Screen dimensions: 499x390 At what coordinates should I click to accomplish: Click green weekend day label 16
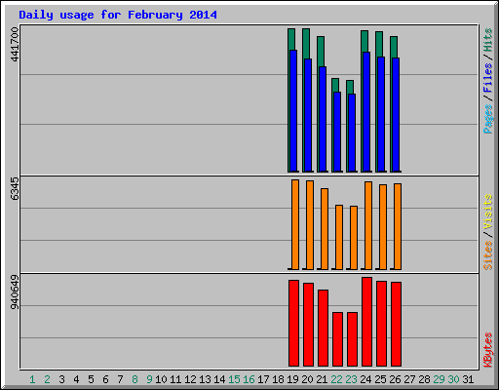pos(249,379)
